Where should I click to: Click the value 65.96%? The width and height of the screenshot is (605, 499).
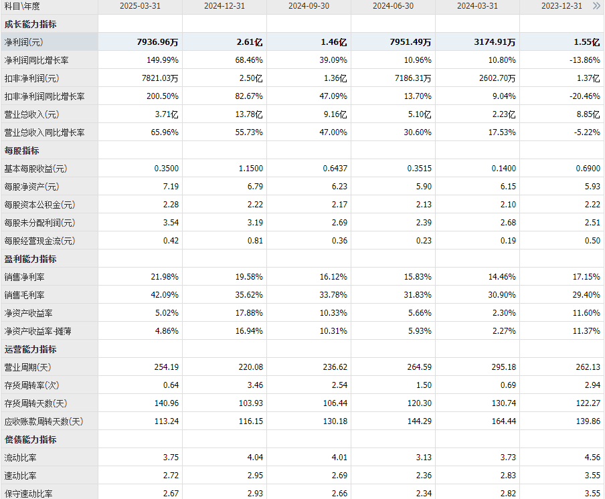165,132
